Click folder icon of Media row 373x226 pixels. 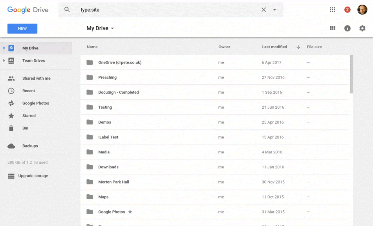pyautogui.click(x=90, y=152)
